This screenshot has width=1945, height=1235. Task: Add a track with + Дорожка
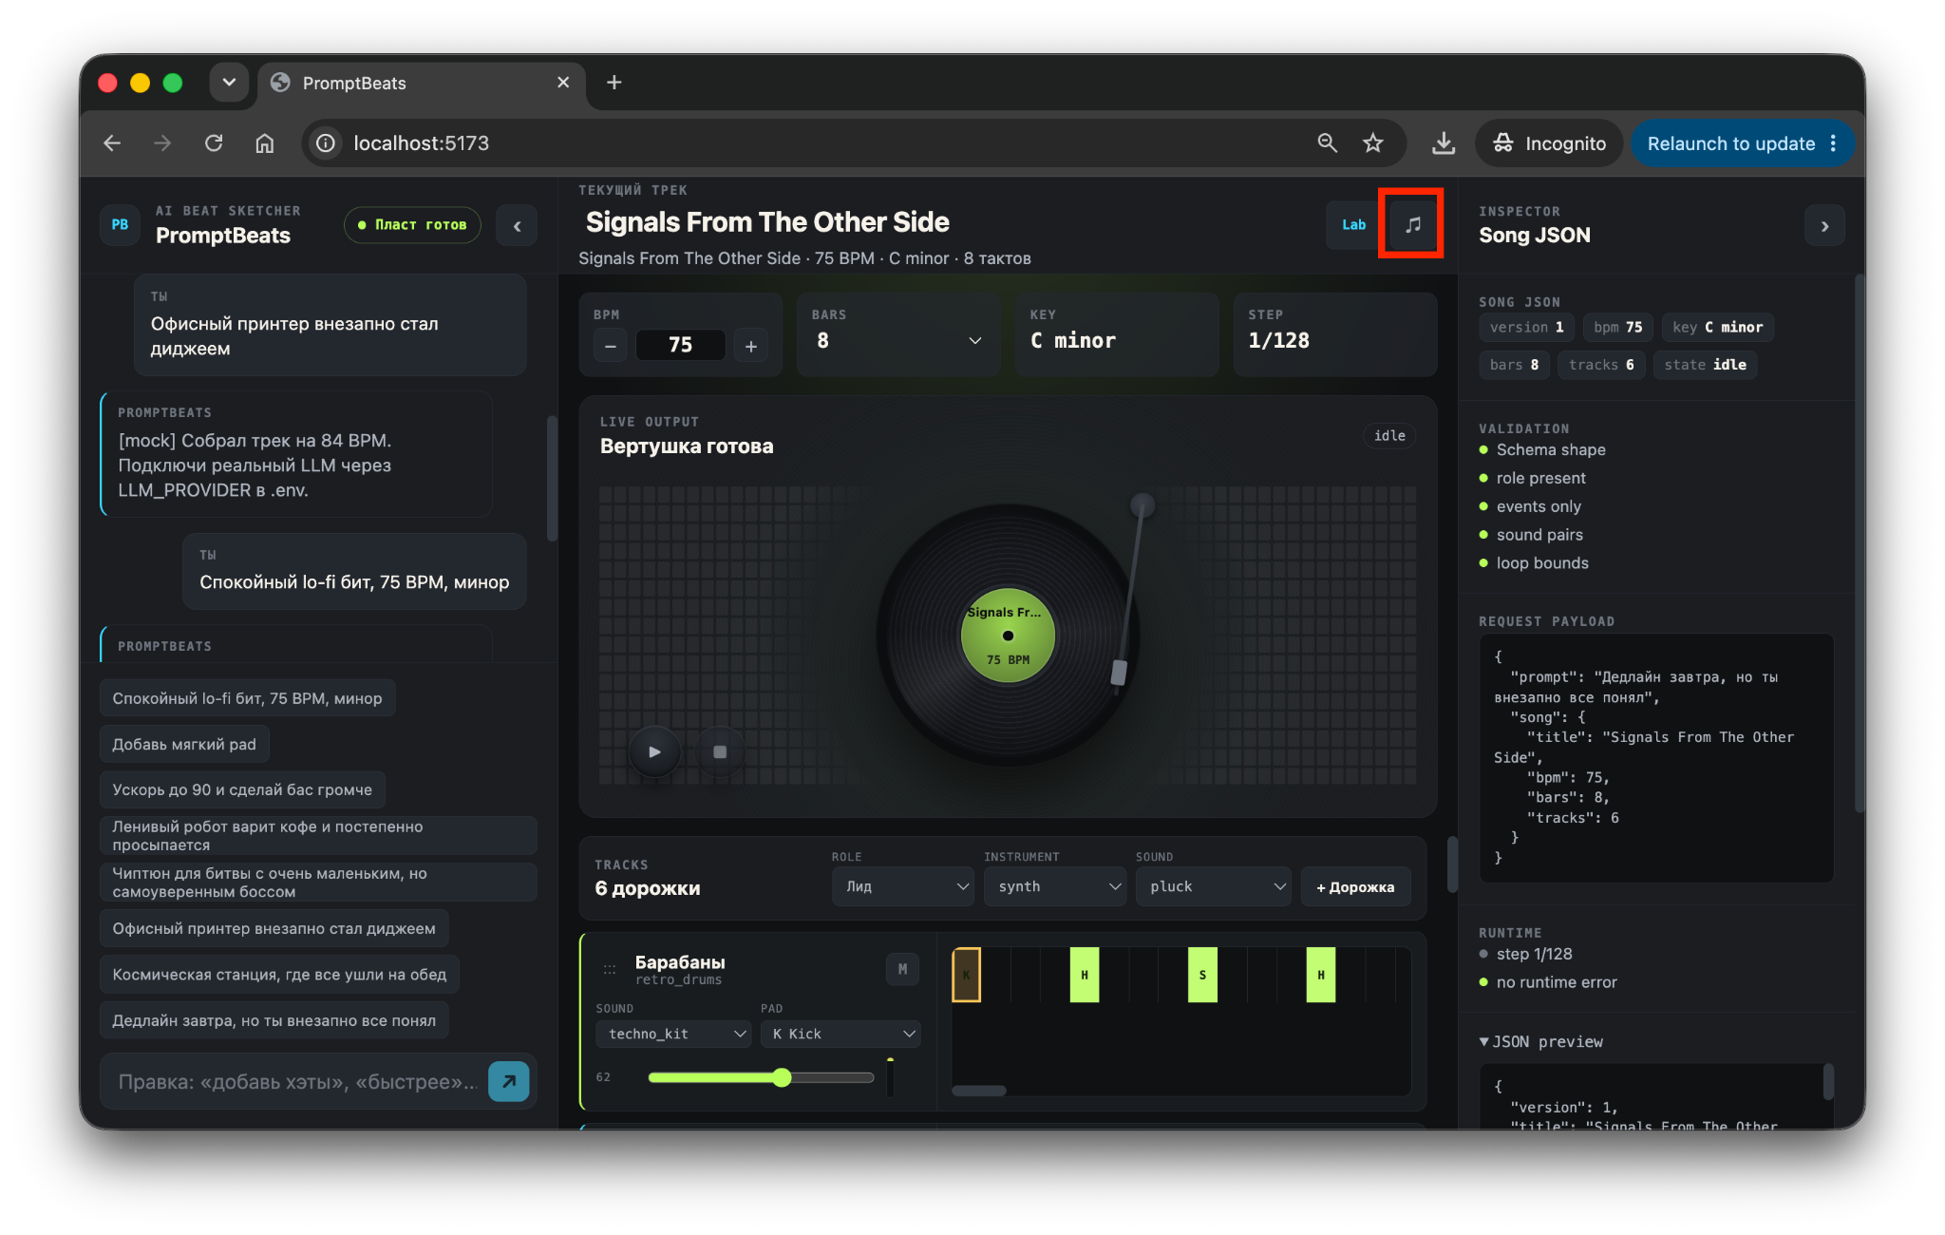(x=1355, y=886)
